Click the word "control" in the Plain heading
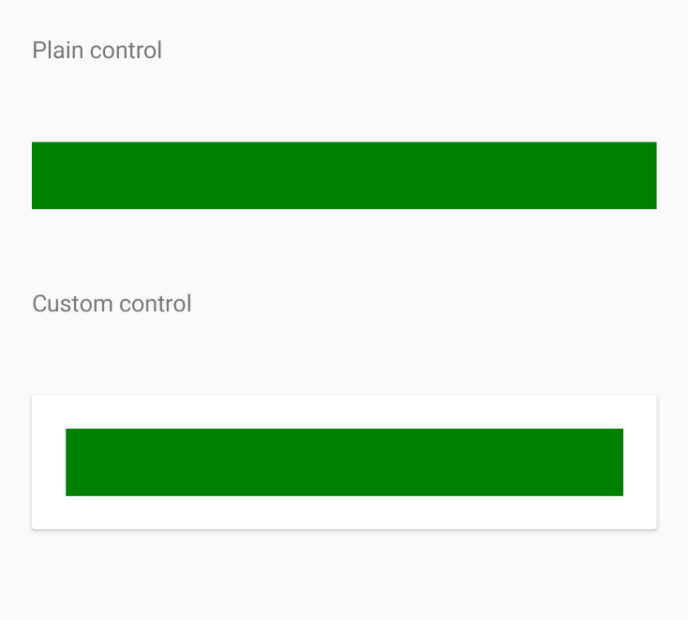 126,51
